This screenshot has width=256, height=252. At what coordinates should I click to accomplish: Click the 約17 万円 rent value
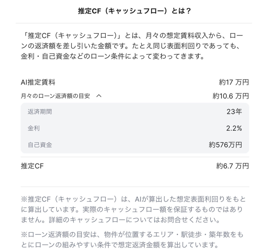click(x=234, y=82)
